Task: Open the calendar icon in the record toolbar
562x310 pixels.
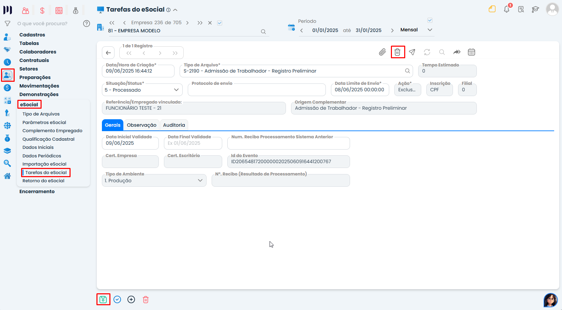Action: (471, 52)
